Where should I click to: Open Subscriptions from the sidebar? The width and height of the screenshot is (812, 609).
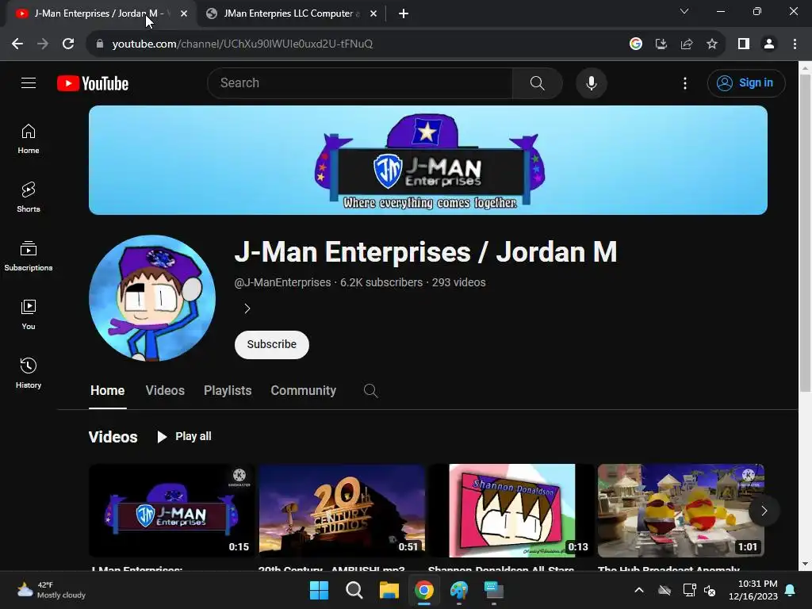pos(29,256)
